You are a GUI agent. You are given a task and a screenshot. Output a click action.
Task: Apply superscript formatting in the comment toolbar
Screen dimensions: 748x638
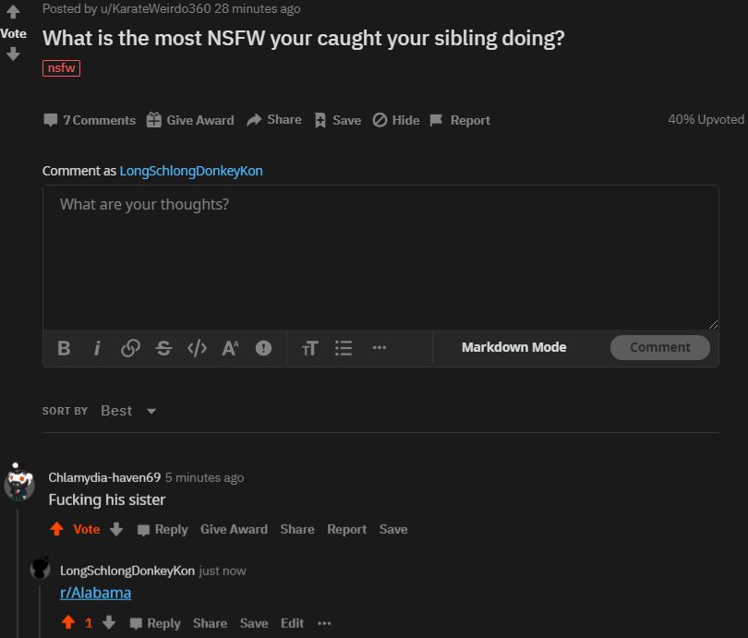pos(230,348)
